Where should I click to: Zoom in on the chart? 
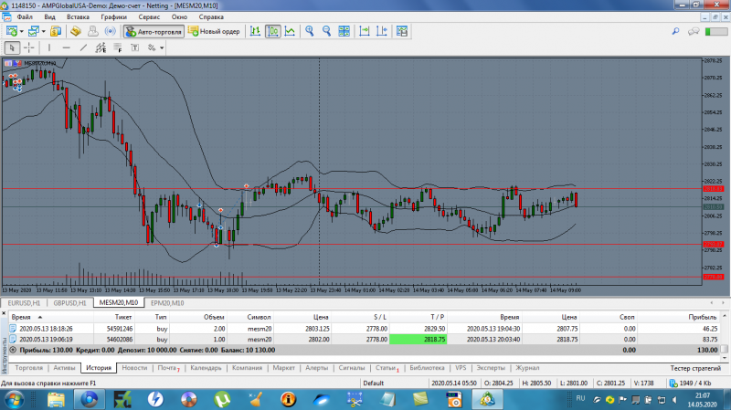tap(310, 31)
